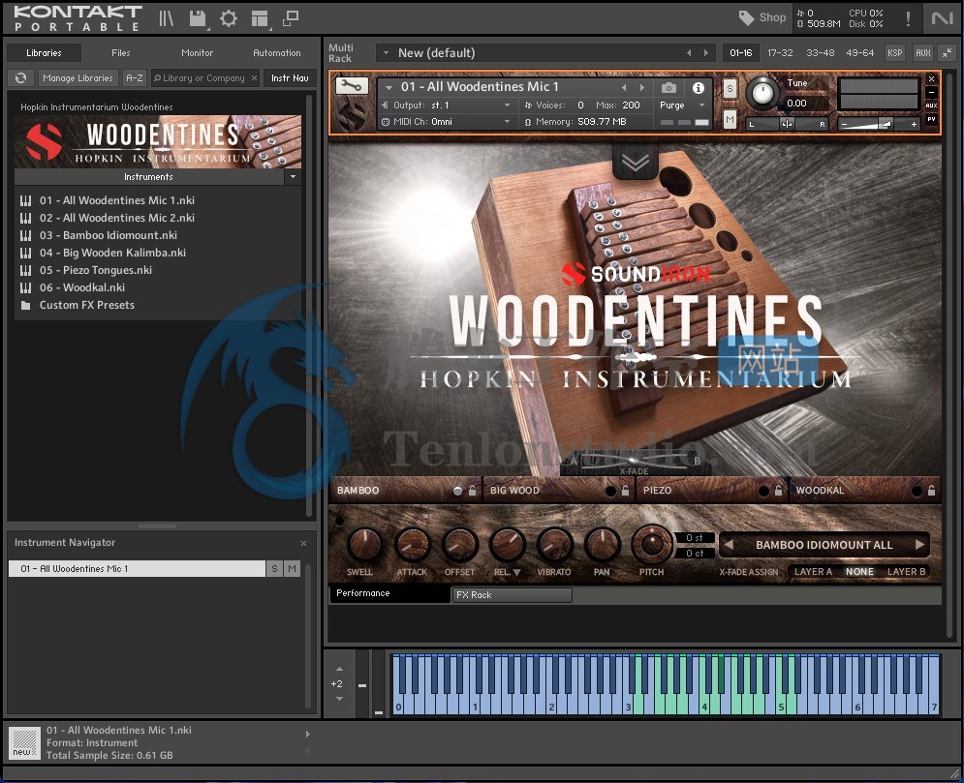The height and width of the screenshot is (783, 964).
Task: Open the KSP script button
Action: [x=895, y=53]
